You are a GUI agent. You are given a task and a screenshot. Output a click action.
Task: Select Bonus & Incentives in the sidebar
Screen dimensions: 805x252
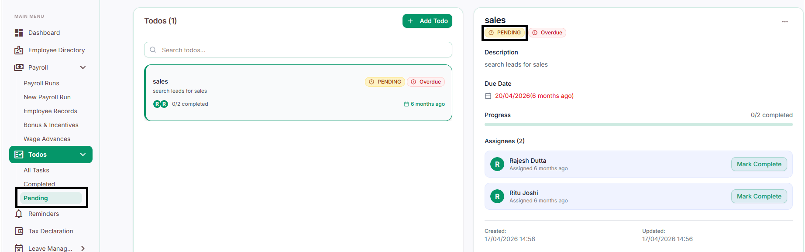click(51, 125)
